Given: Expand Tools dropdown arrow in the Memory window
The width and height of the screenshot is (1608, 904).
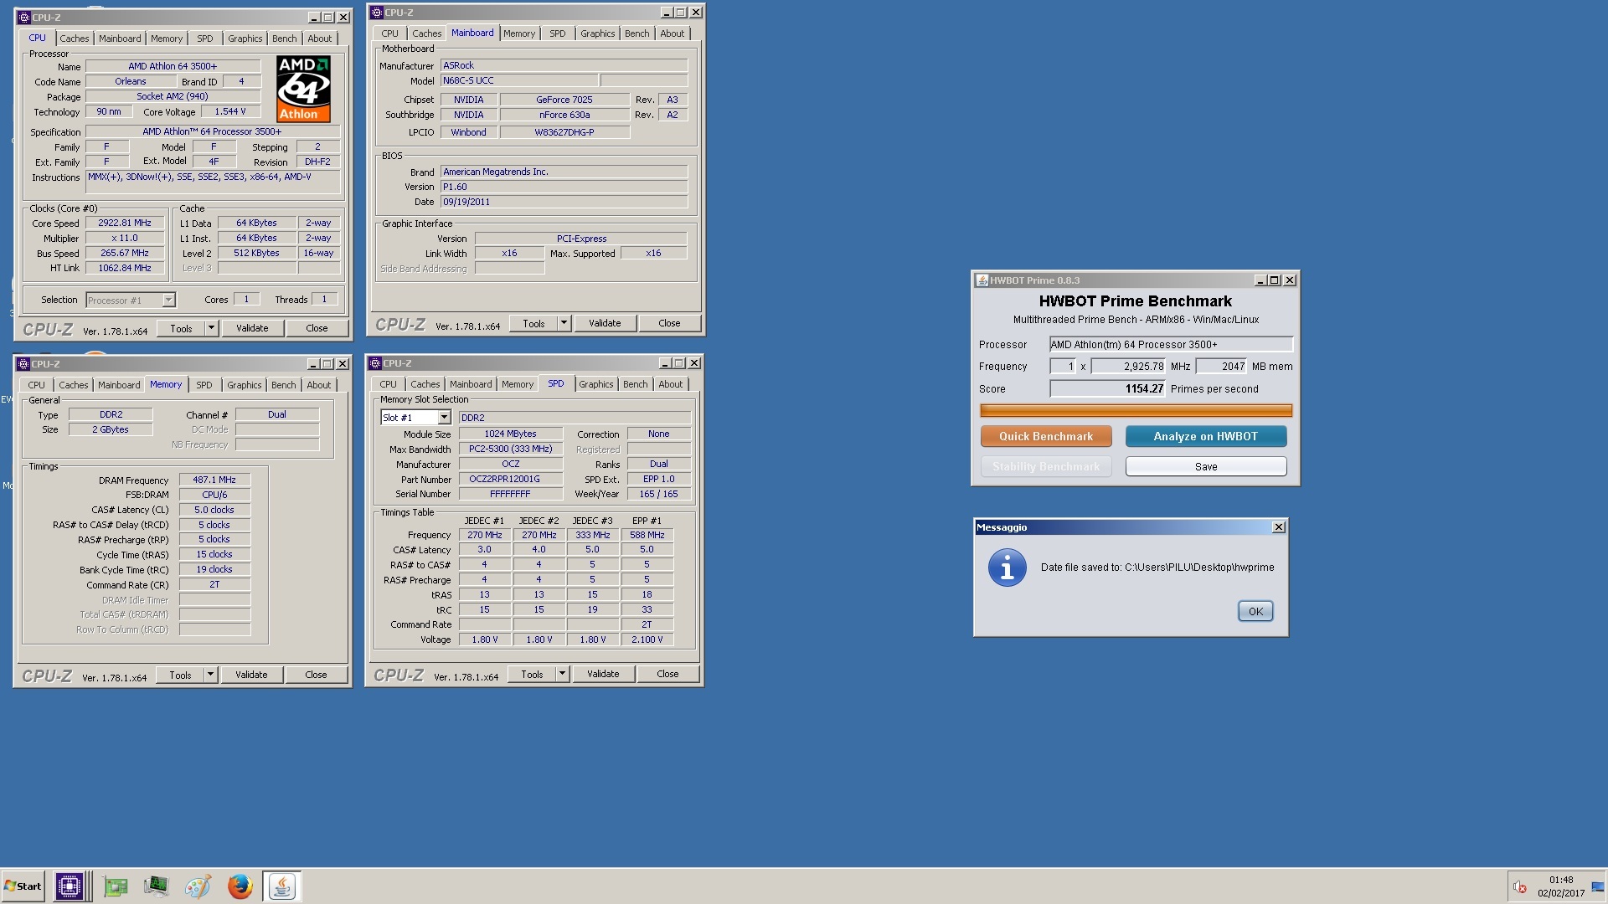Looking at the screenshot, I should [210, 675].
